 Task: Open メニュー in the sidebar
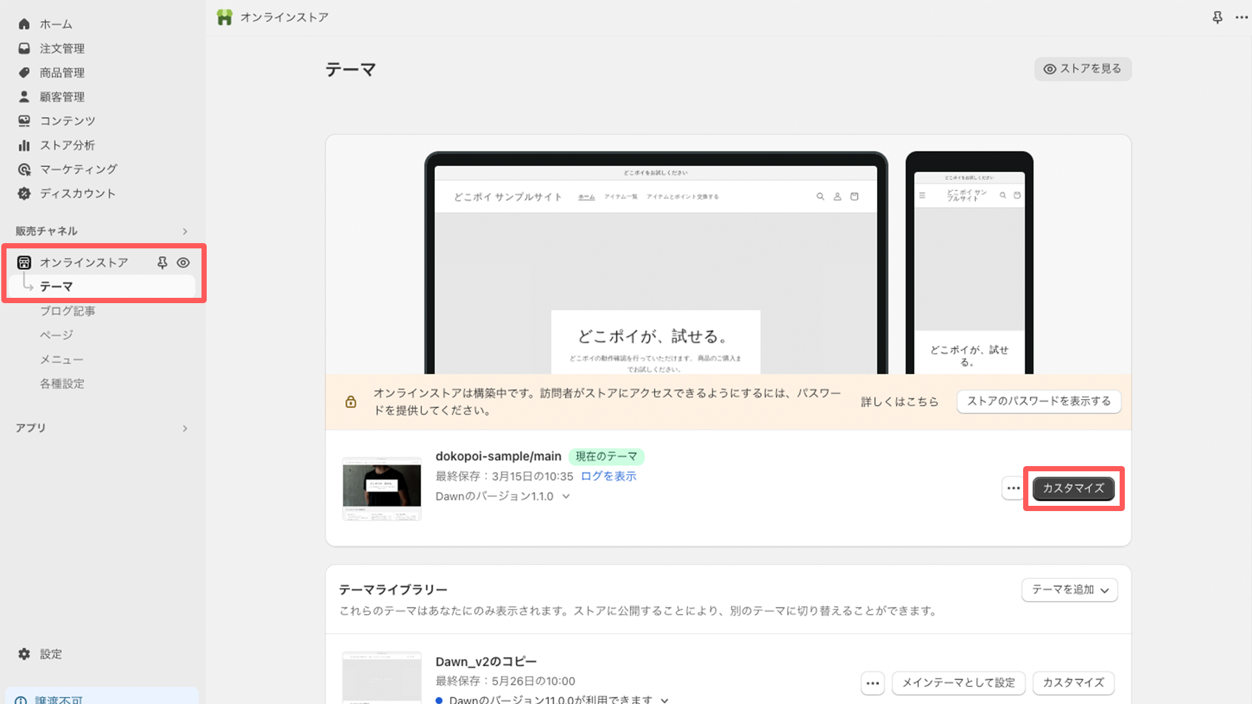tap(62, 360)
